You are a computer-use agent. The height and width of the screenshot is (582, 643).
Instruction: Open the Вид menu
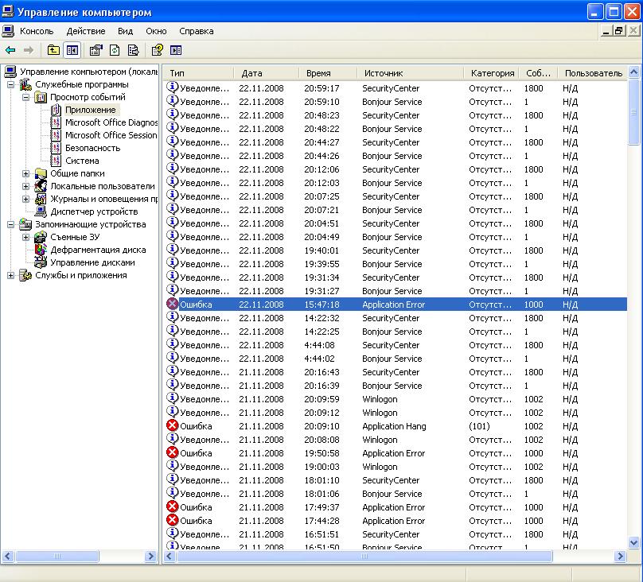125,31
